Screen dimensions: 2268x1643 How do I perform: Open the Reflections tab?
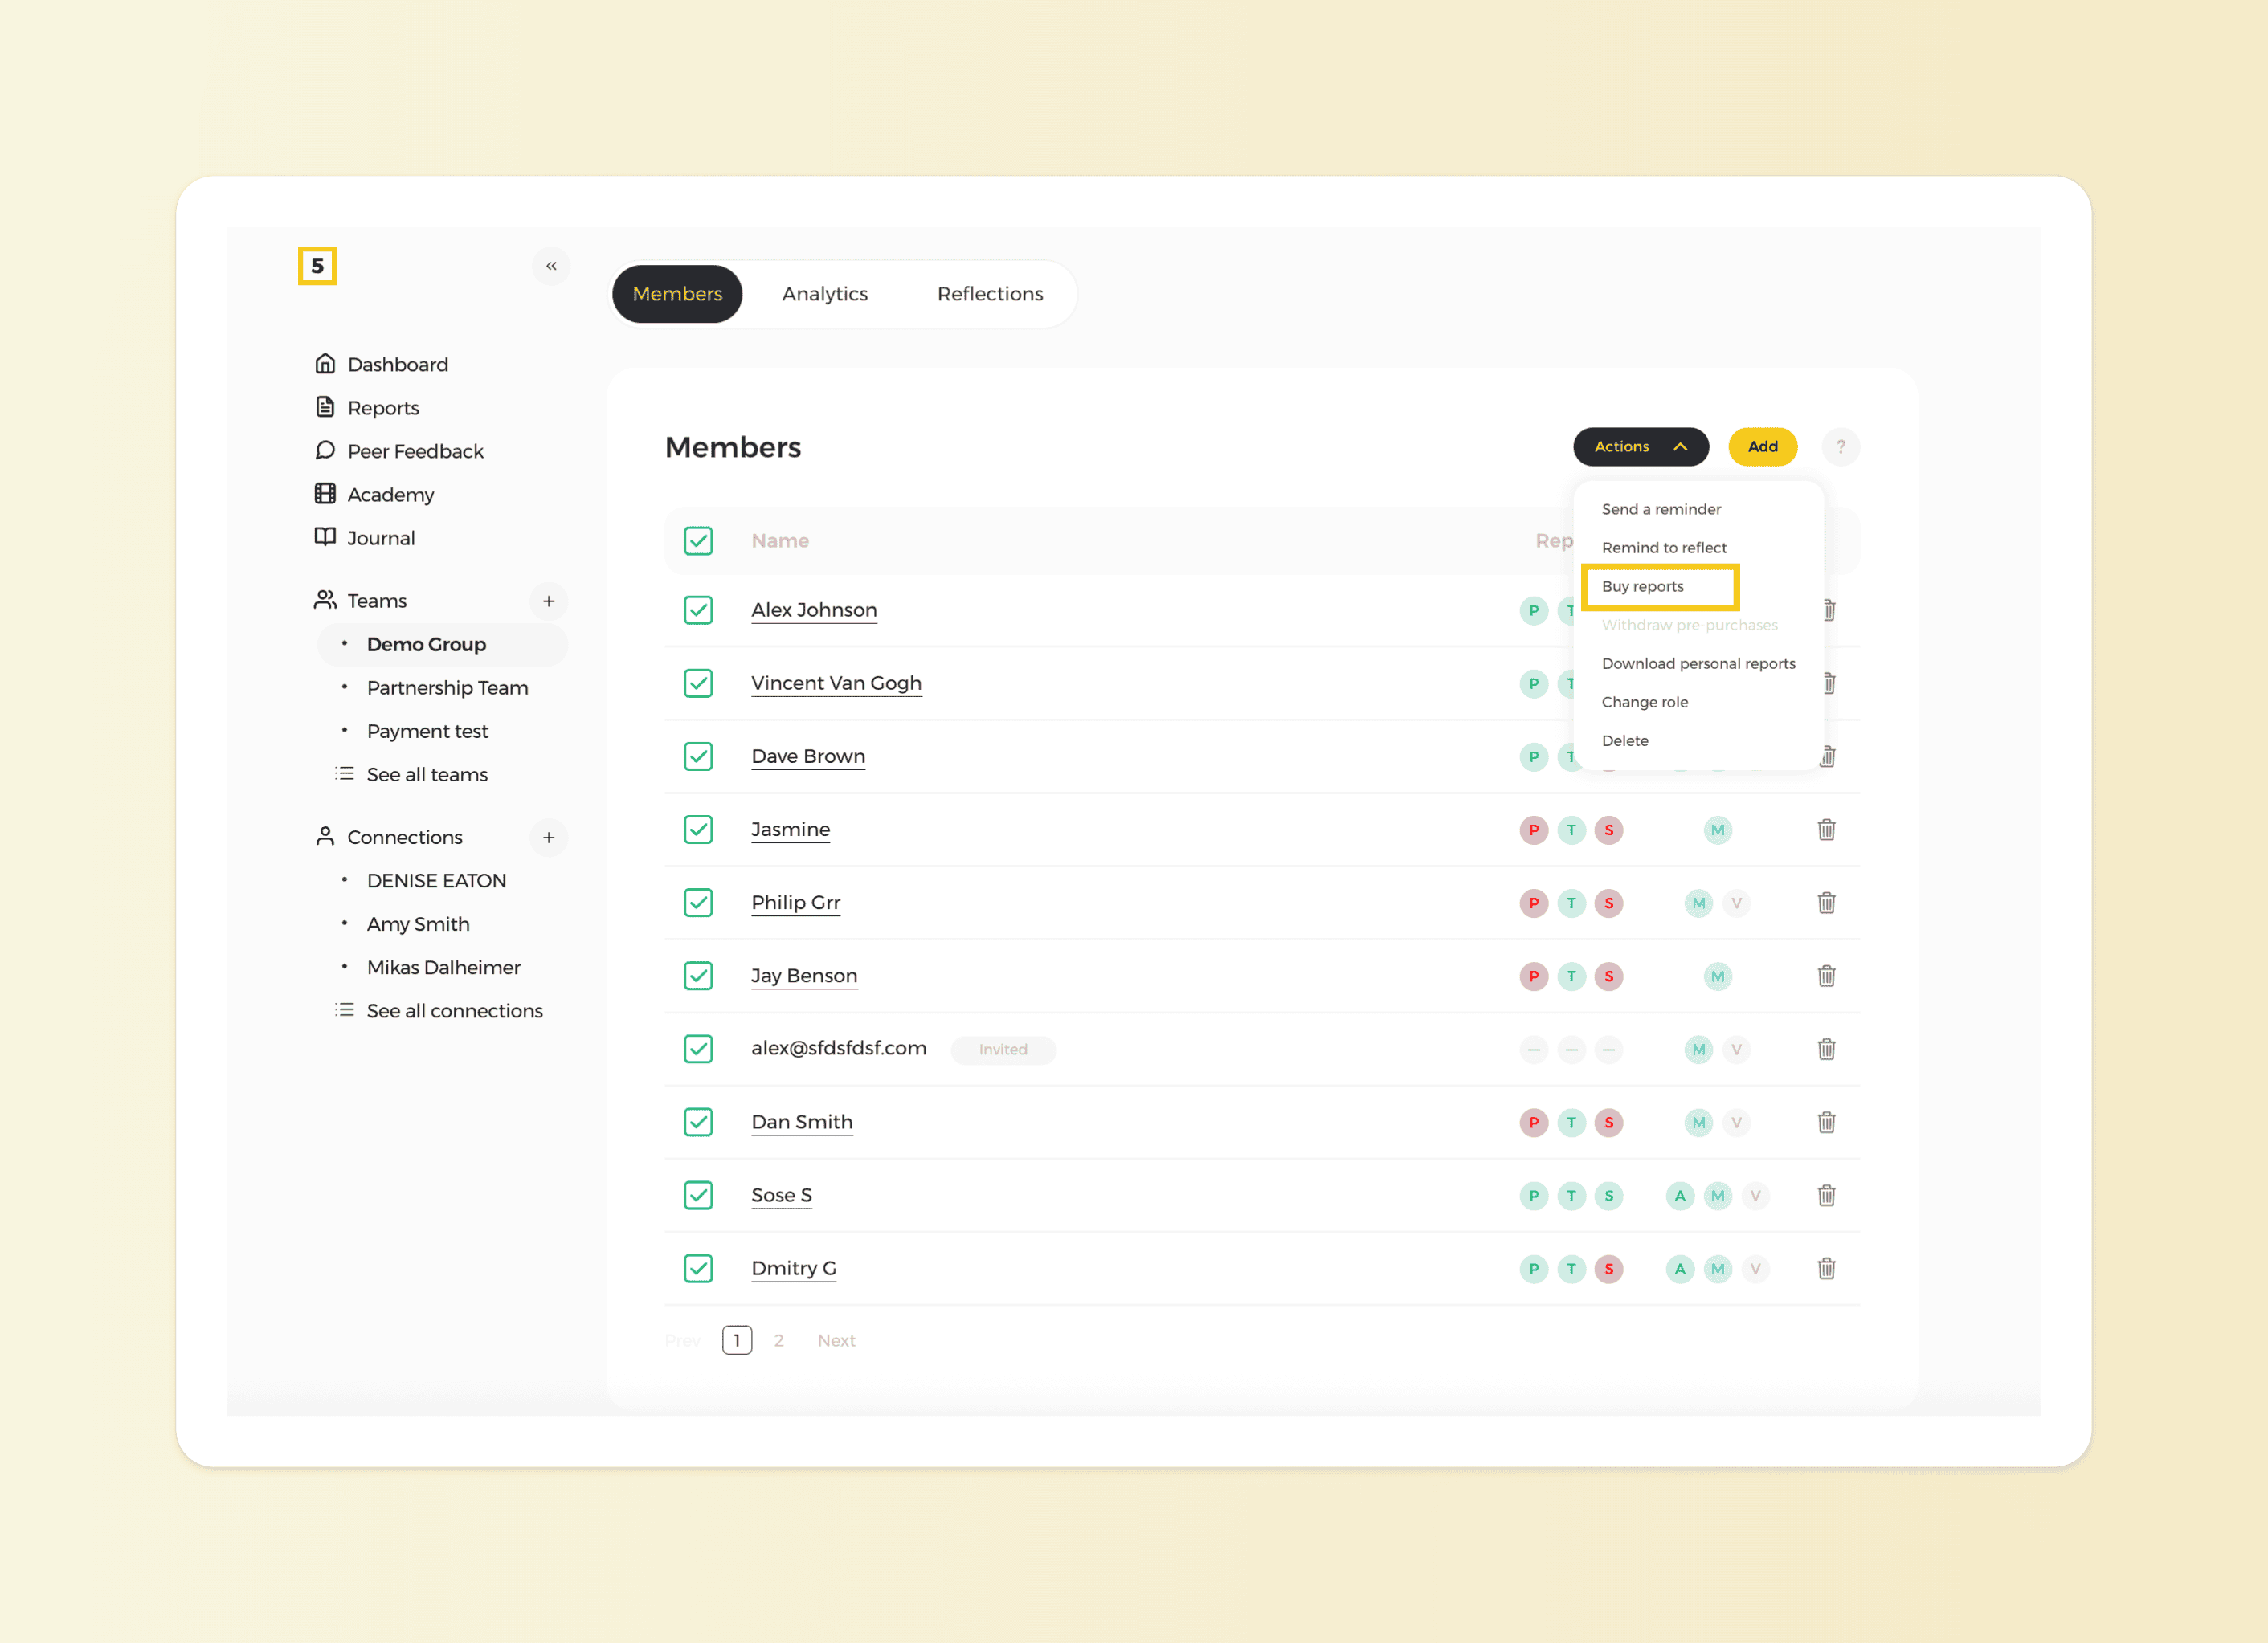(x=990, y=294)
